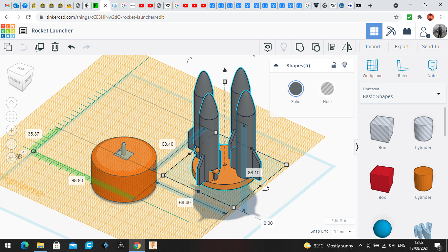Click the Import button
The height and width of the screenshot is (252, 448).
[x=373, y=47]
